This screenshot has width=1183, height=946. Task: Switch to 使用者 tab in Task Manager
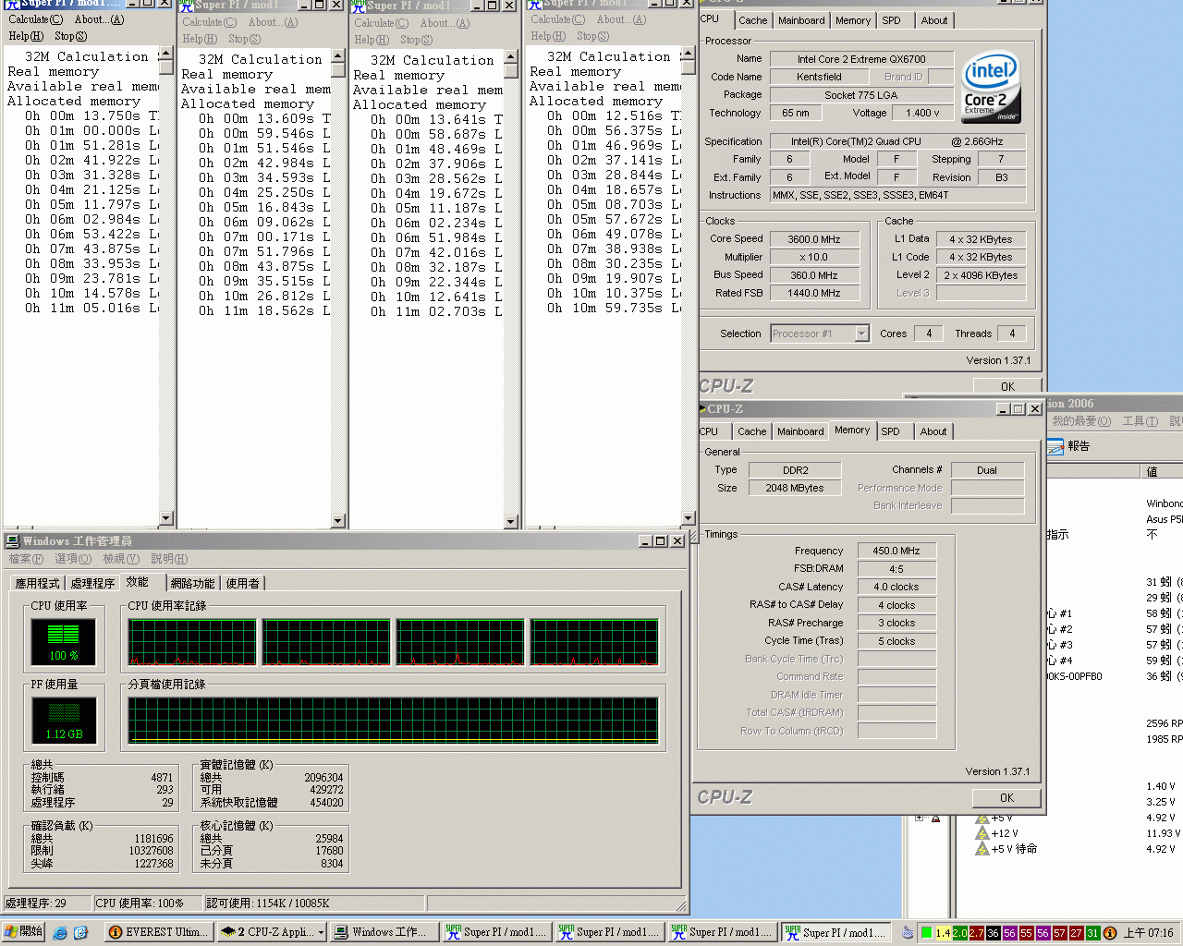243,584
